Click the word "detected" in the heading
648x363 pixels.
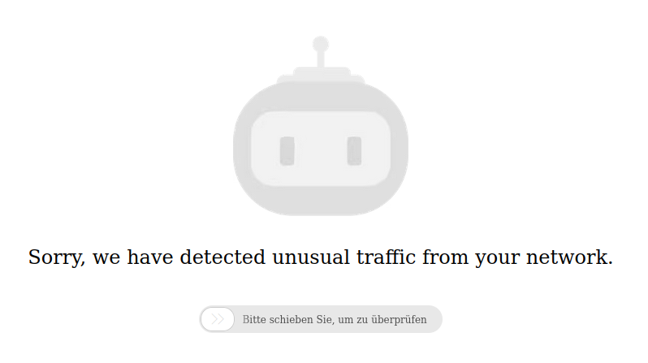coord(222,257)
